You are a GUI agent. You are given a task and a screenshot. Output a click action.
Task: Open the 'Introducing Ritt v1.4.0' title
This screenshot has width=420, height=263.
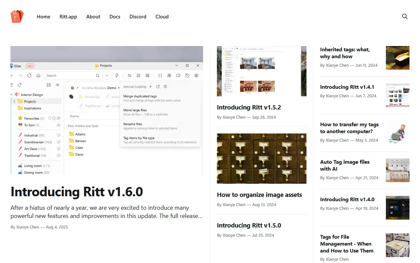(x=347, y=200)
